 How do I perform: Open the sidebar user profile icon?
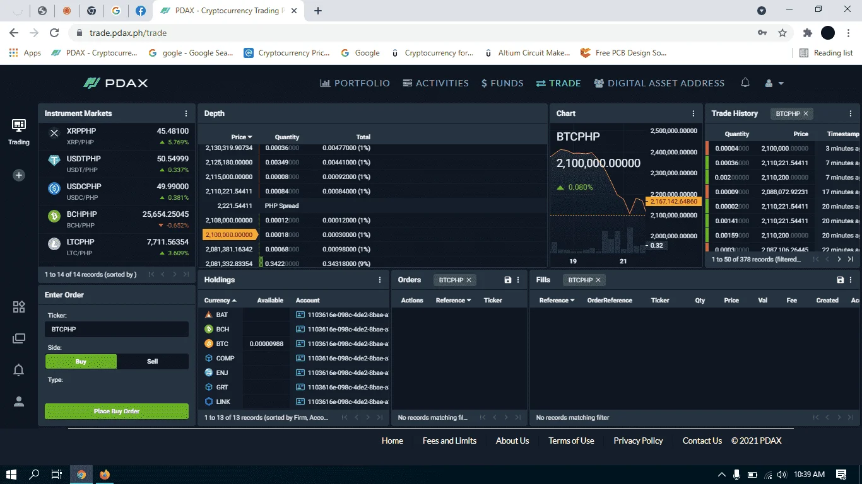tap(19, 401)
